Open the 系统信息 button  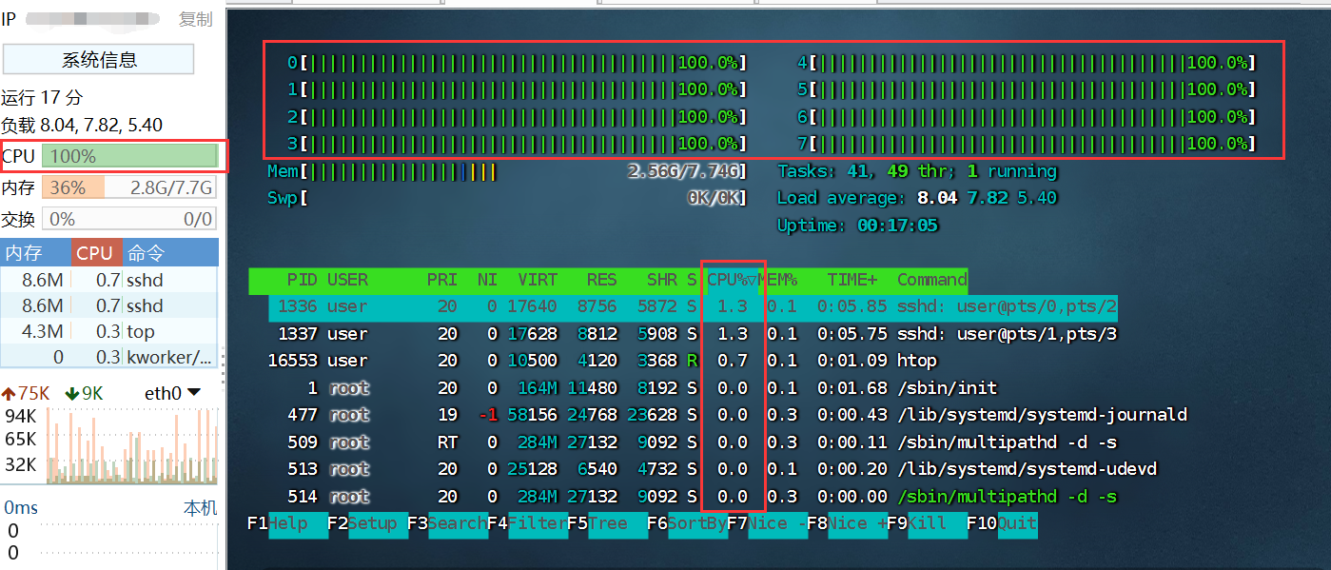tap(99, 60)
